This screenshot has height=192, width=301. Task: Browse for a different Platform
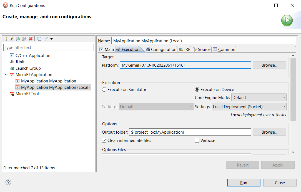(x=269, y=65)
